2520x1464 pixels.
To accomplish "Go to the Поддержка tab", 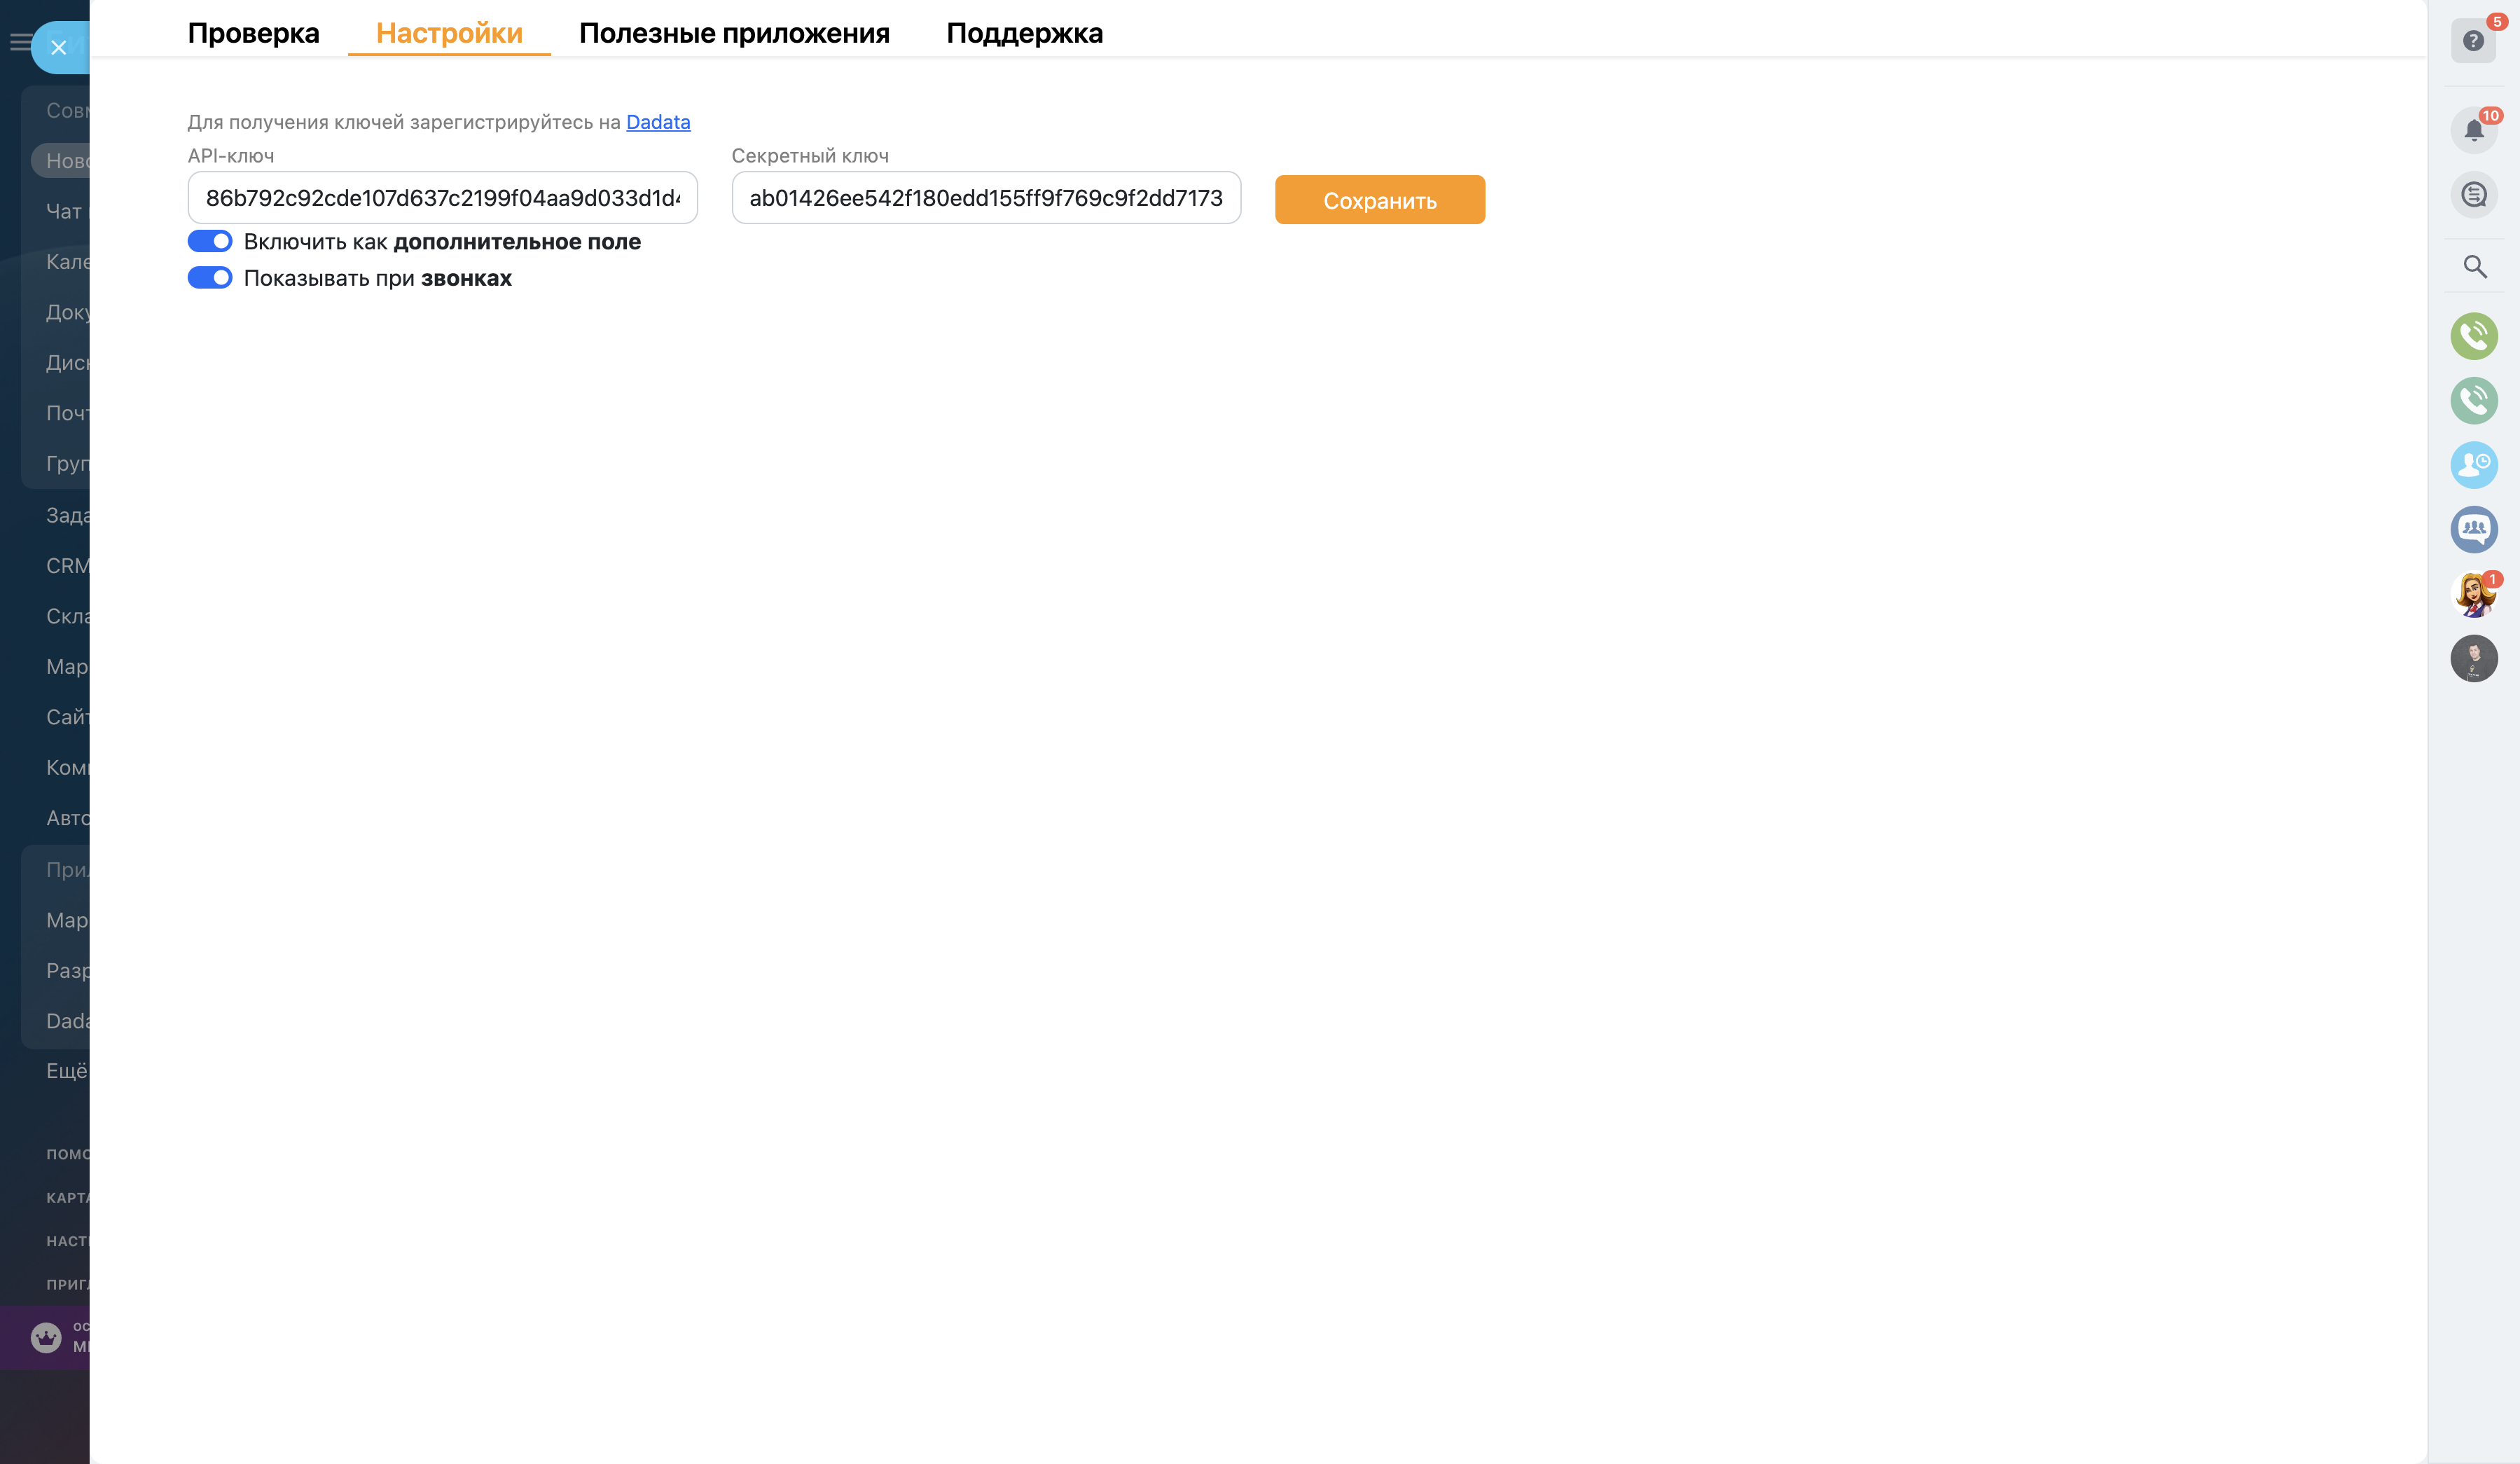I will click(1024, 33).
